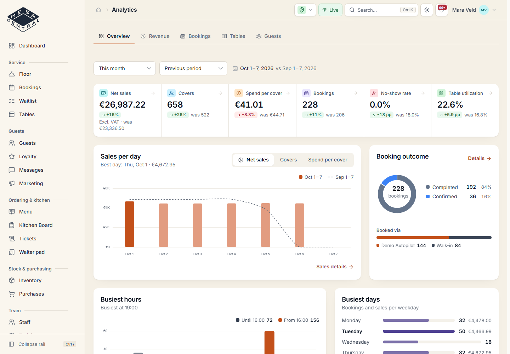The width and height of the screenshot is (510, 354).
Task: Switch to the Guests tab
Action: (268, 36)
